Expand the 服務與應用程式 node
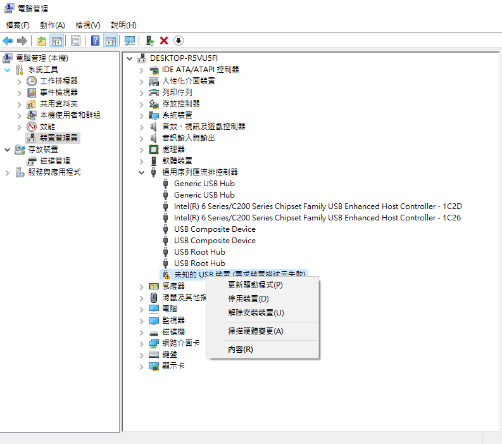This screenshot has height=444, width=502. [x=8, y=173]
